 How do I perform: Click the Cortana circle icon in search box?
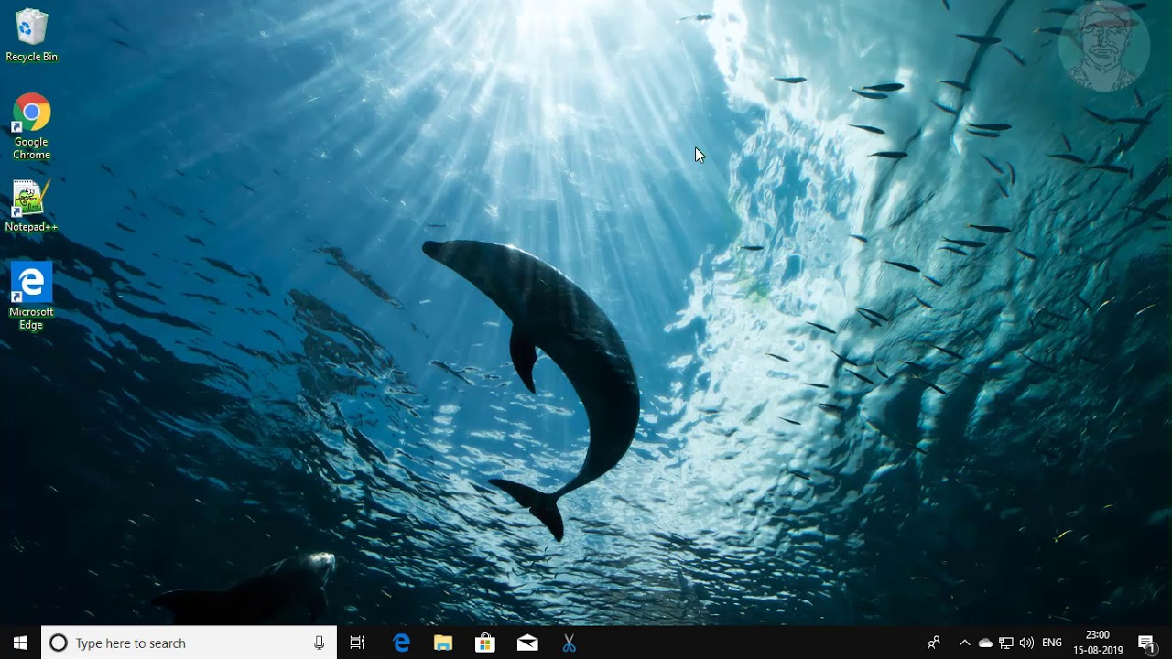(58, 643)
